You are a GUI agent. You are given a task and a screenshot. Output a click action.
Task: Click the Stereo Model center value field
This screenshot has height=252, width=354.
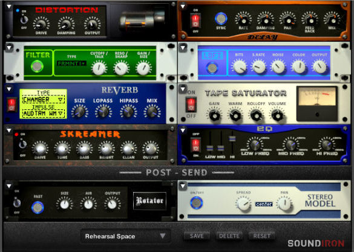(x=264, y=204)
